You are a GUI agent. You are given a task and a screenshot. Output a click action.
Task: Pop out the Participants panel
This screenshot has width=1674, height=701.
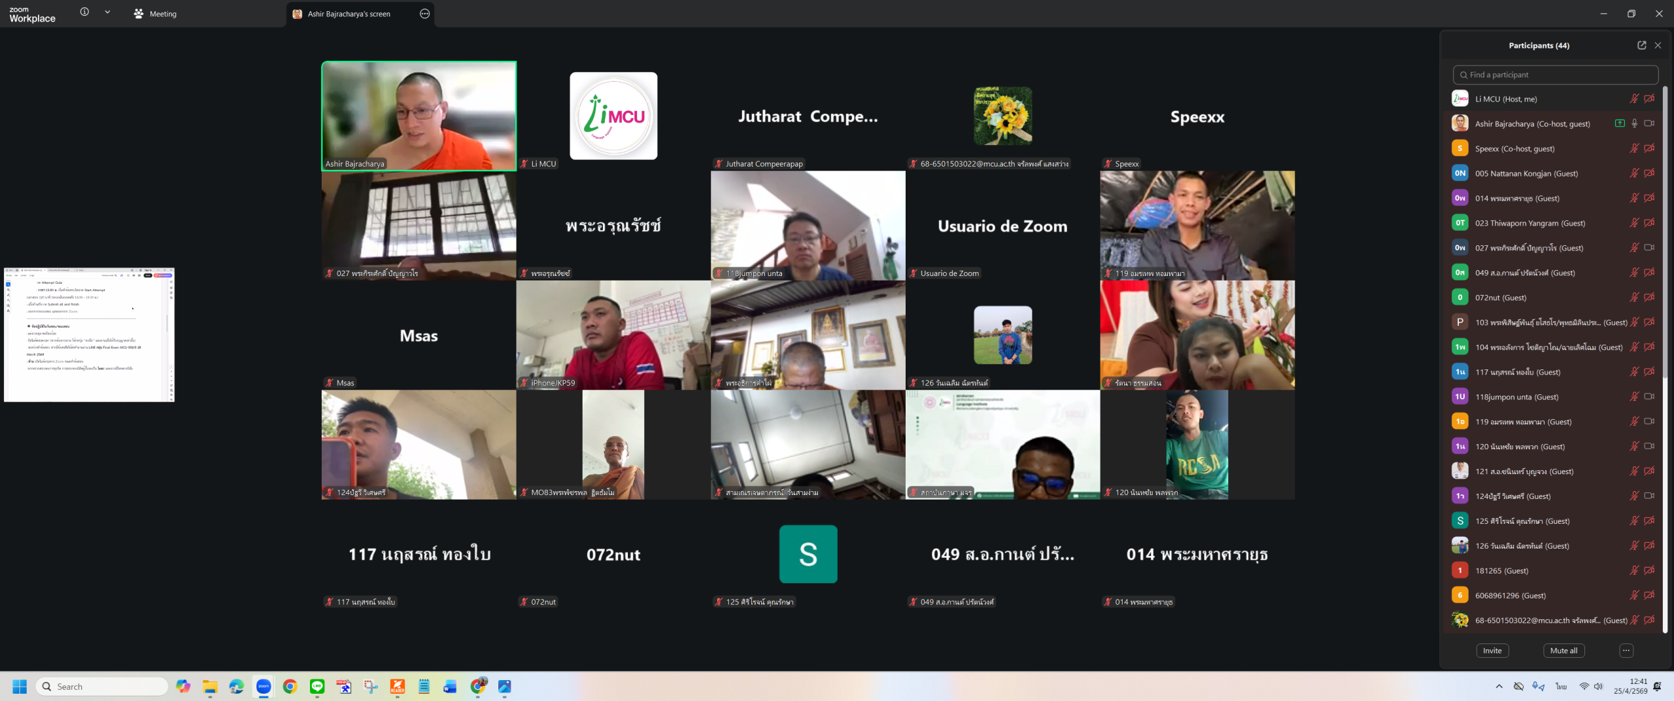click(1641, 45)
